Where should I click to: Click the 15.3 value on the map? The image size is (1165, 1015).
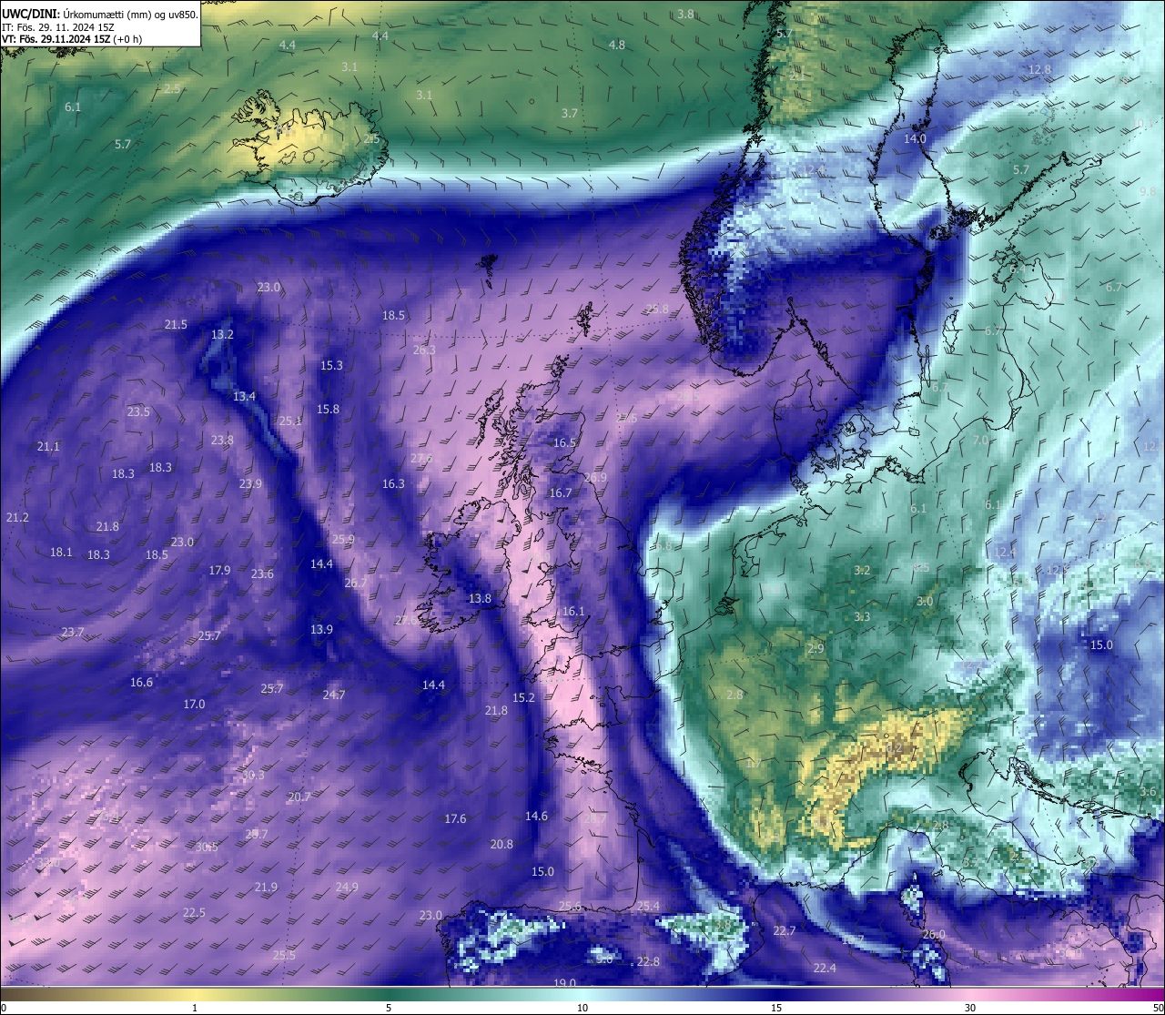point(331,365)
